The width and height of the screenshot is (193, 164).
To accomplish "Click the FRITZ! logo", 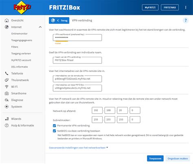I will 22,7.
